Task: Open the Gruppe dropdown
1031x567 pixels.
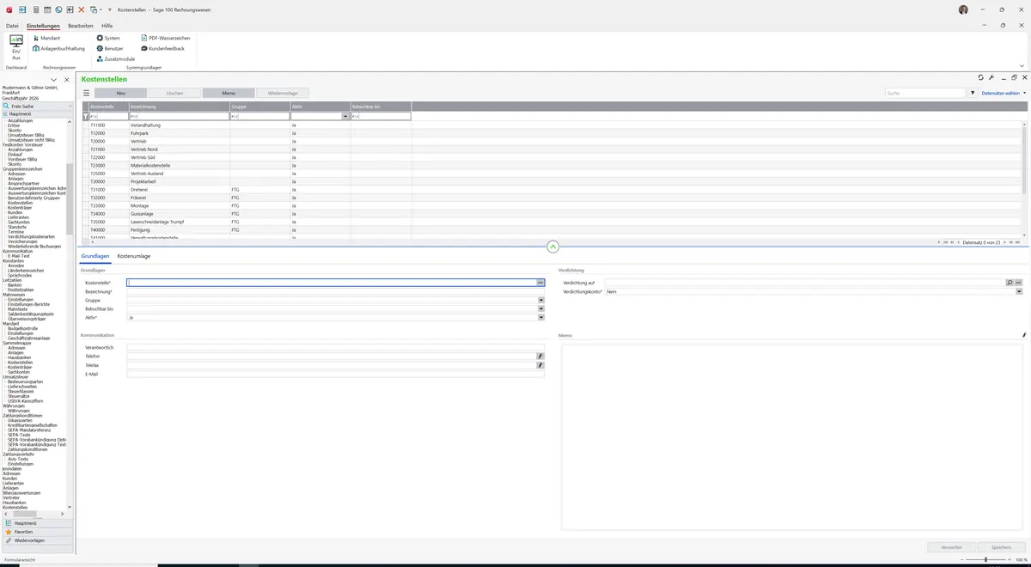Action: click(541, 300)
